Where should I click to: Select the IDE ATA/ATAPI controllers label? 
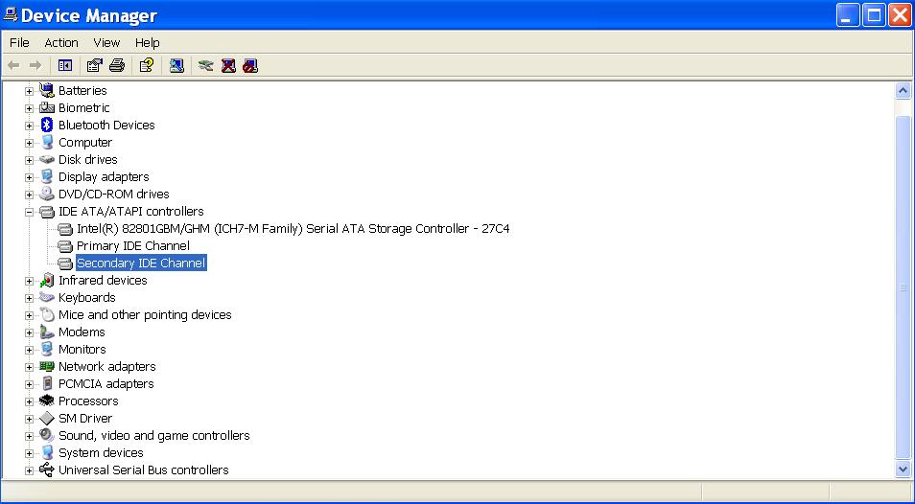point(131,211)
